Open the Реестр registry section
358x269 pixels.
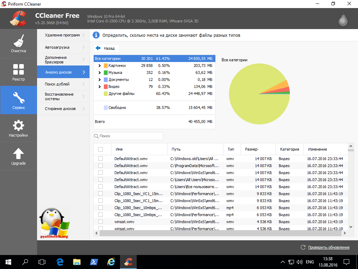18,72
